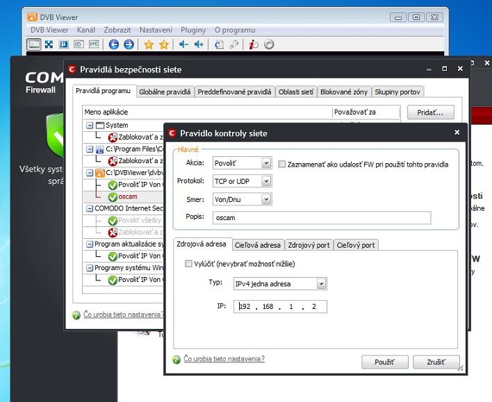Click the Pridať... button
The image size is (492, 402).
click(431, 112)
